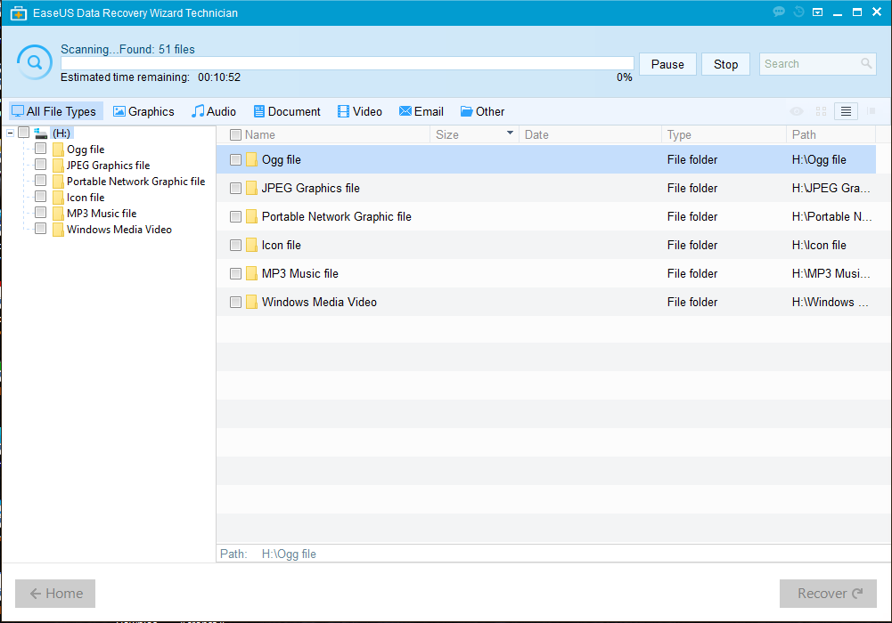
Task: Pause the ongoing scan
Action: click(x=667, y=64)
